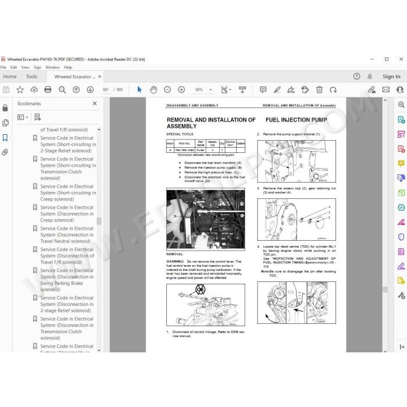Open the attachments paperclip panel
This screenshot has width=407, height=407.
pos(5,152)
